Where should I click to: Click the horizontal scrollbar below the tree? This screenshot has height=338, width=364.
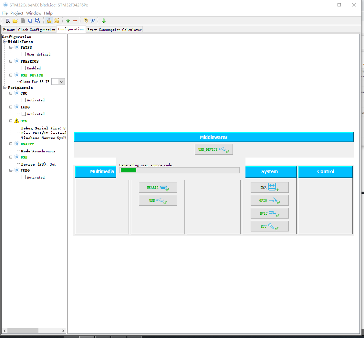23,331
